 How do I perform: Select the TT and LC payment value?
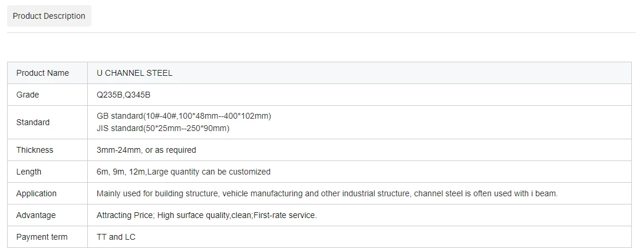coord(116,237)
